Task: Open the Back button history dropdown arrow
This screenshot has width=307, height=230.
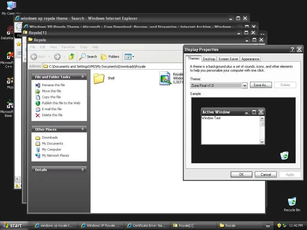Action: tap(49, 57)
